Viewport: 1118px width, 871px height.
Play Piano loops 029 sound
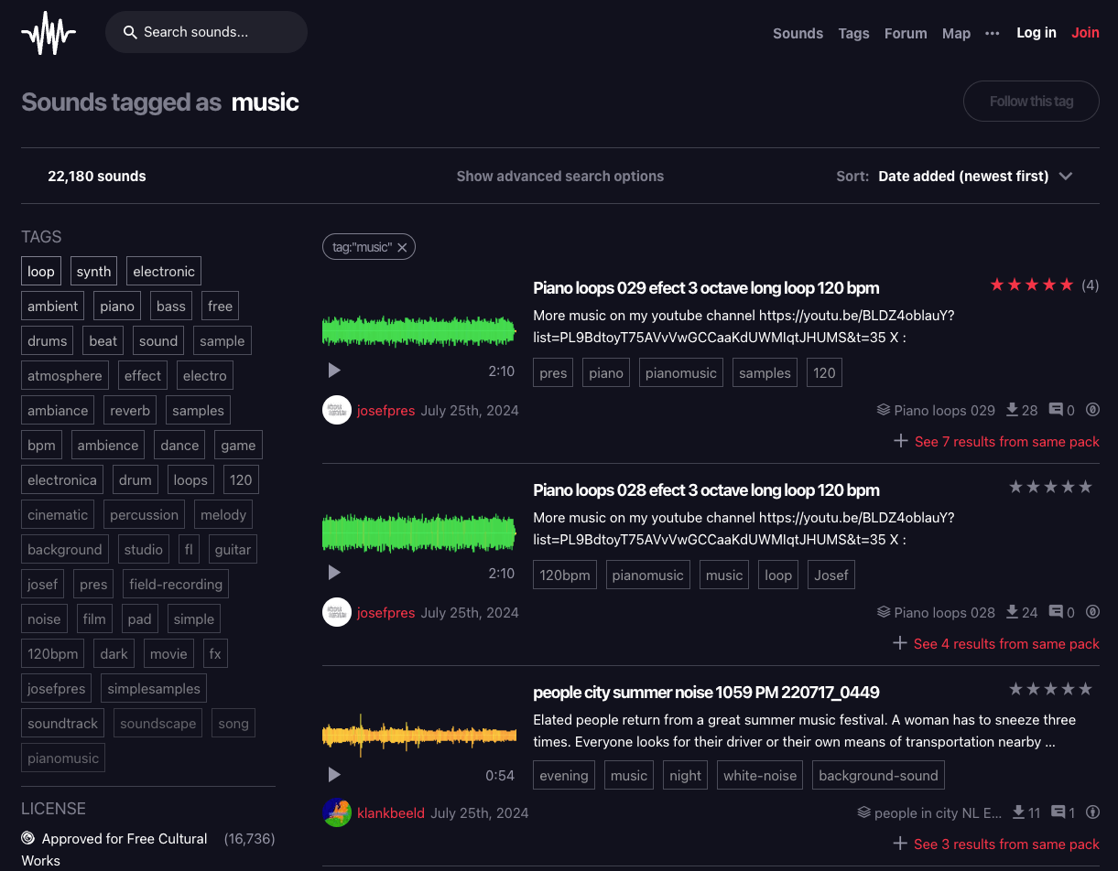334,371
